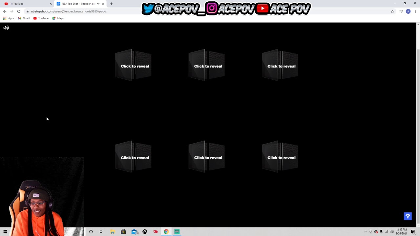Reveal the middle card in bottom row
Image resolution: width=420 pixels, height=236 pixels.
(x=207, y=157)
